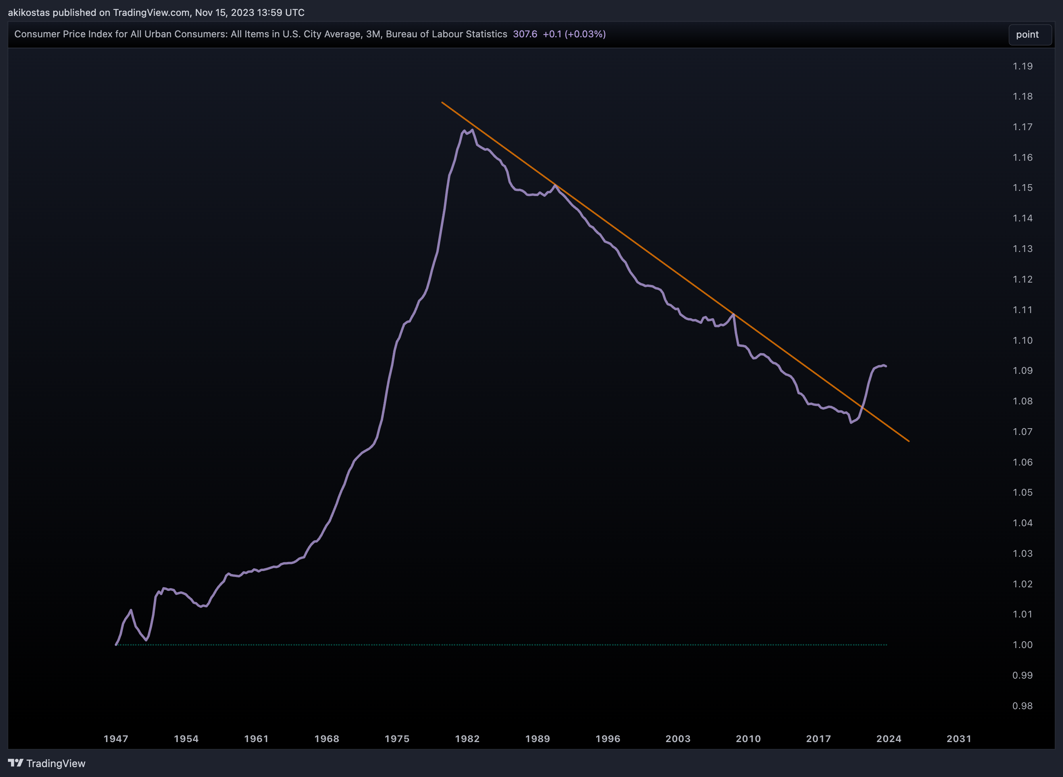Click the time axis label 1982
Screen dimensions: 1063x777
click(x=467, y=739)
